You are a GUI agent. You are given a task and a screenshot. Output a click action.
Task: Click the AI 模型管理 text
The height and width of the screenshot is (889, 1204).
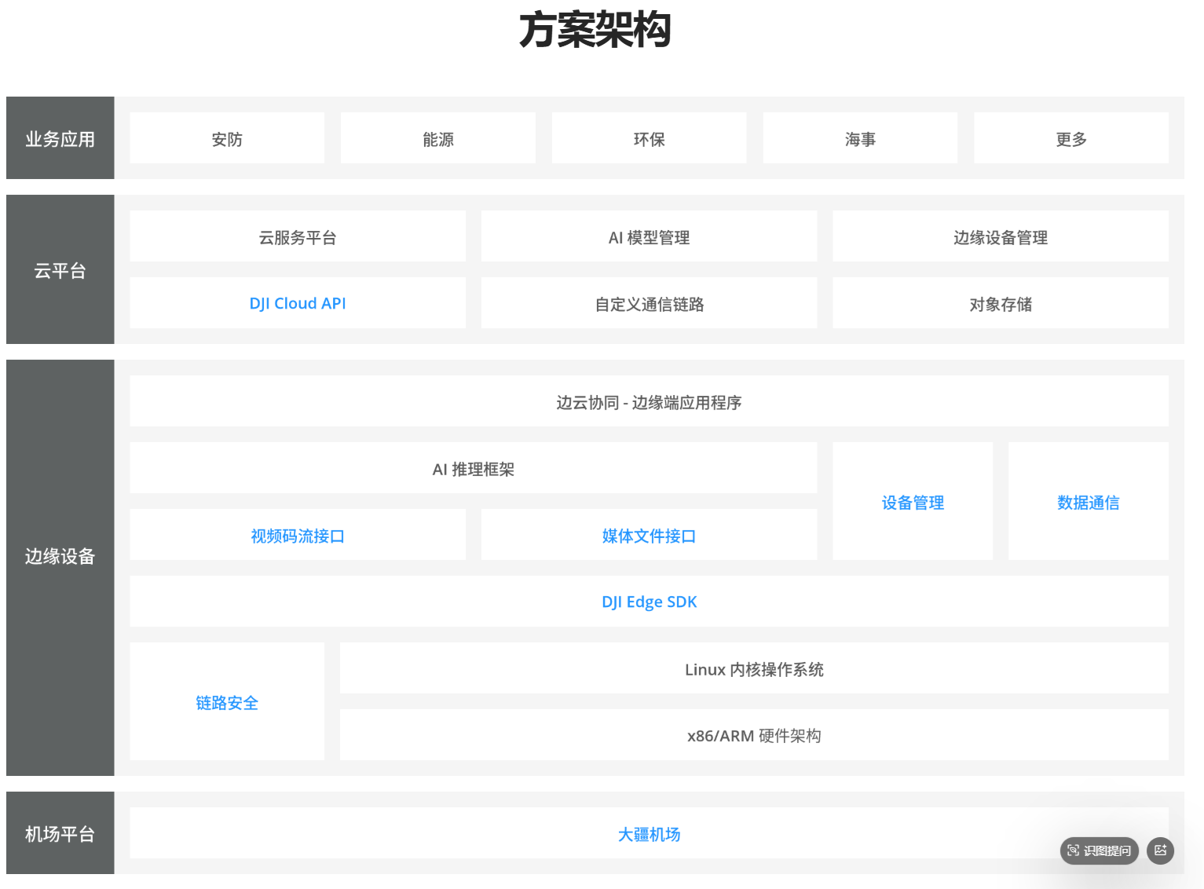(650, 237)
